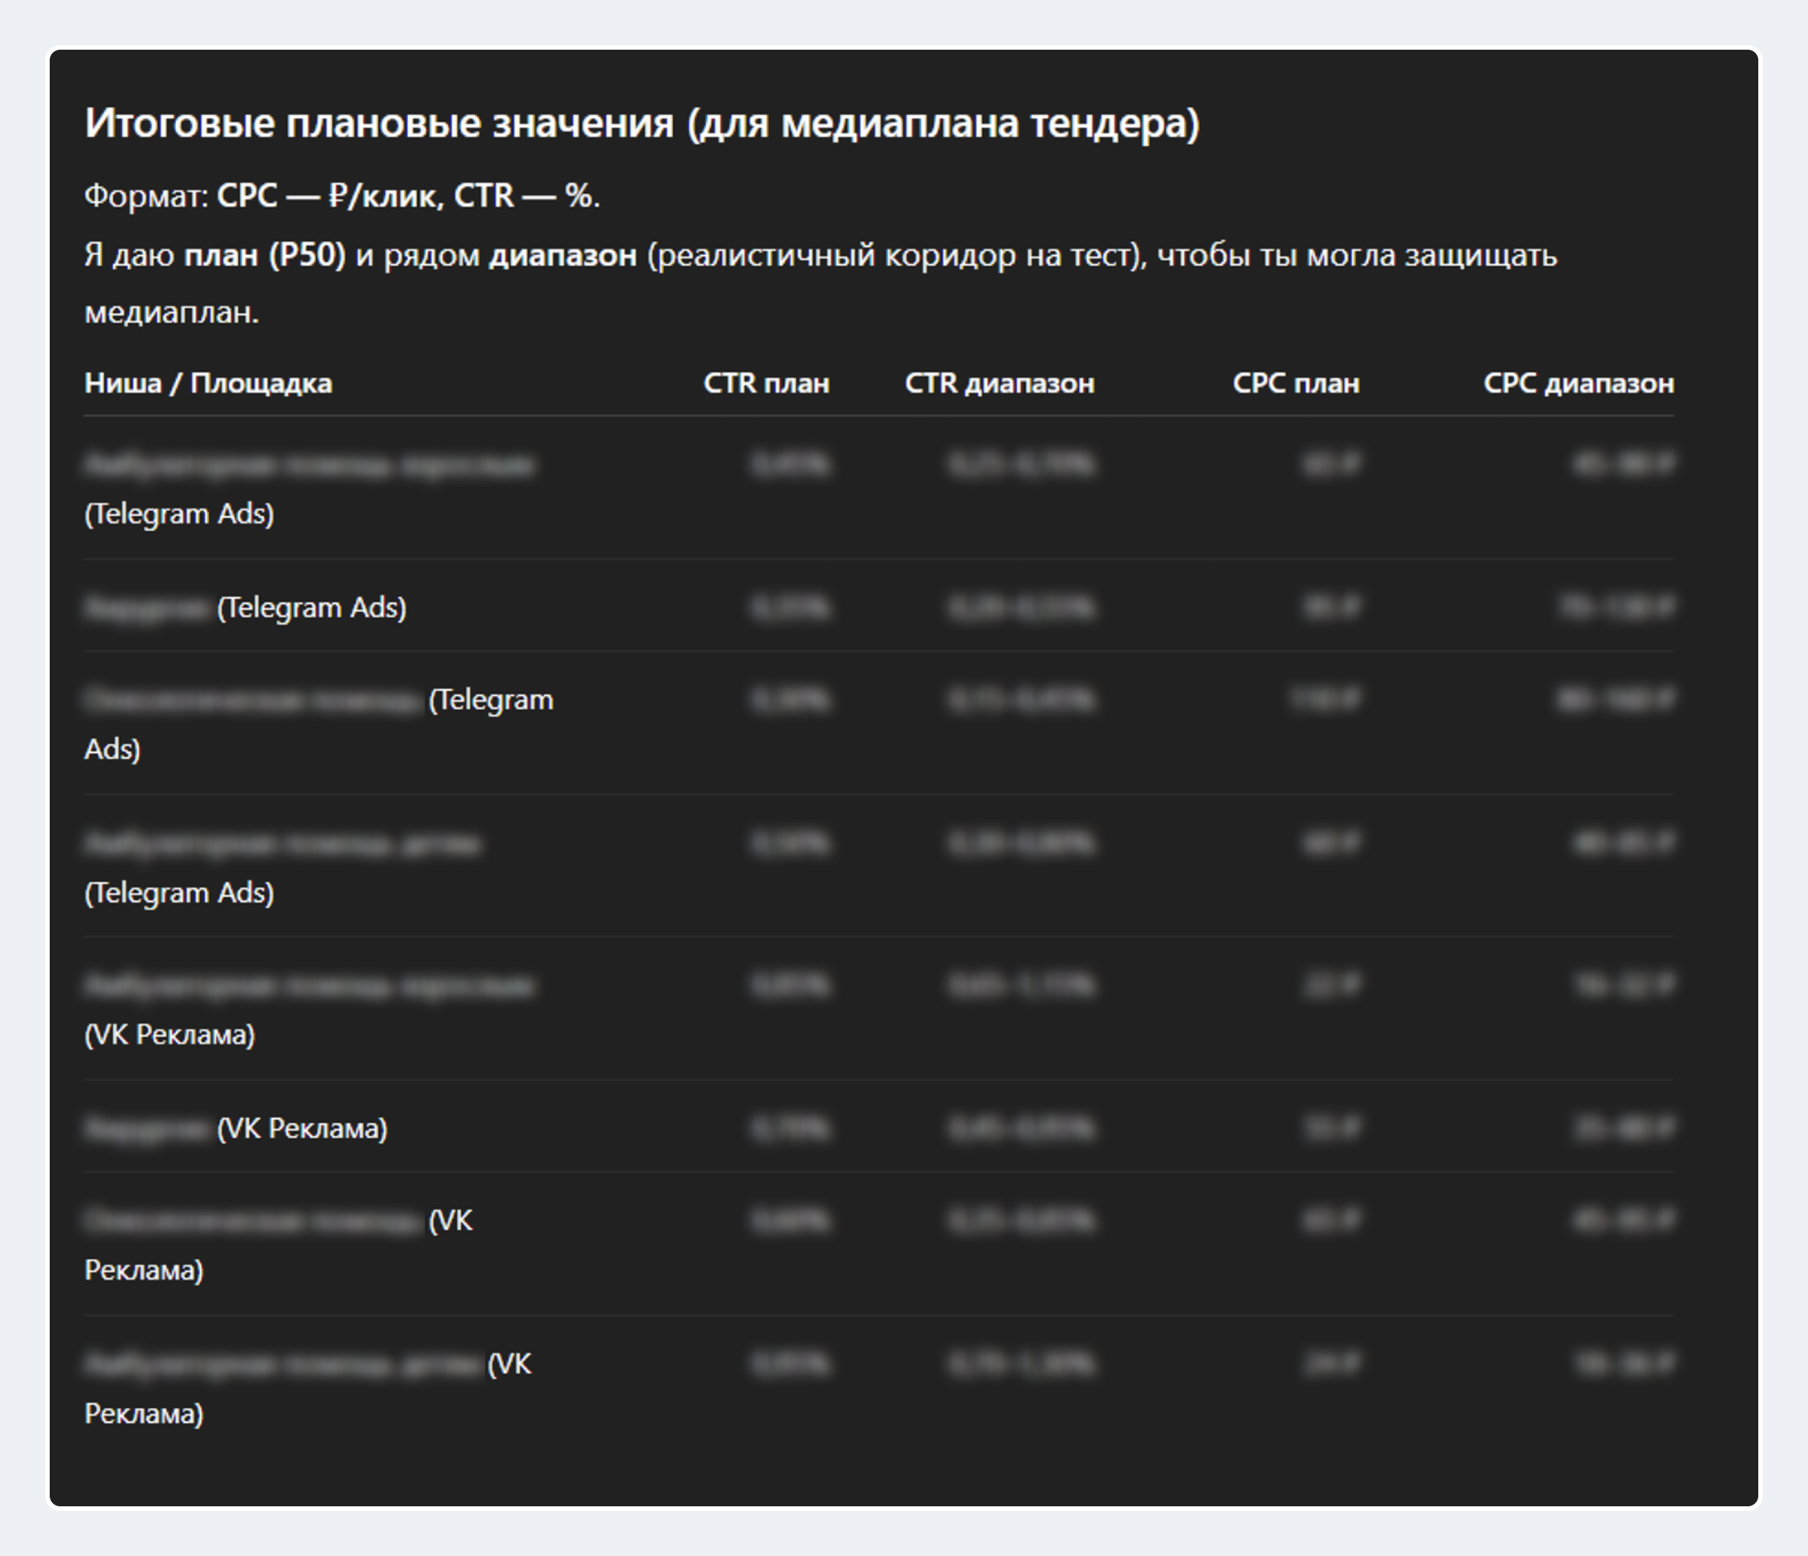Image resolution: width=1808 pixels, height=1556 pixels.
Task: Click '(Telegram' text in the third row
Action: pos(490,700)
